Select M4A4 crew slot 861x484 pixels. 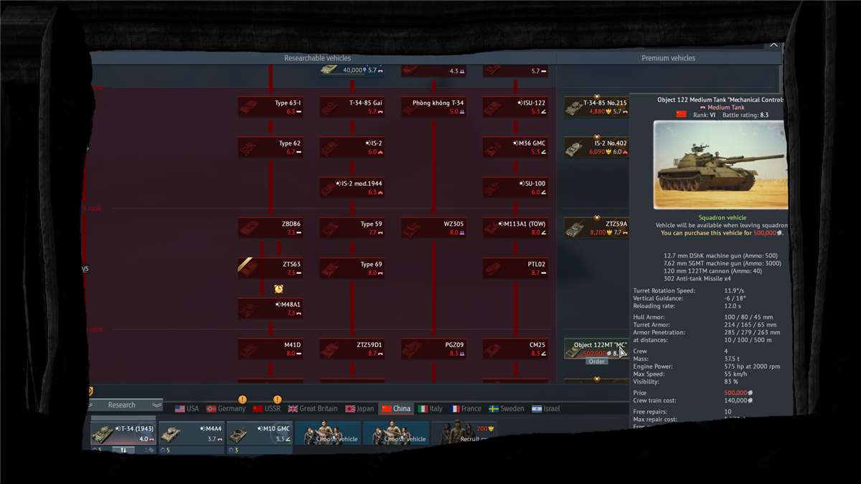[191, 433]
